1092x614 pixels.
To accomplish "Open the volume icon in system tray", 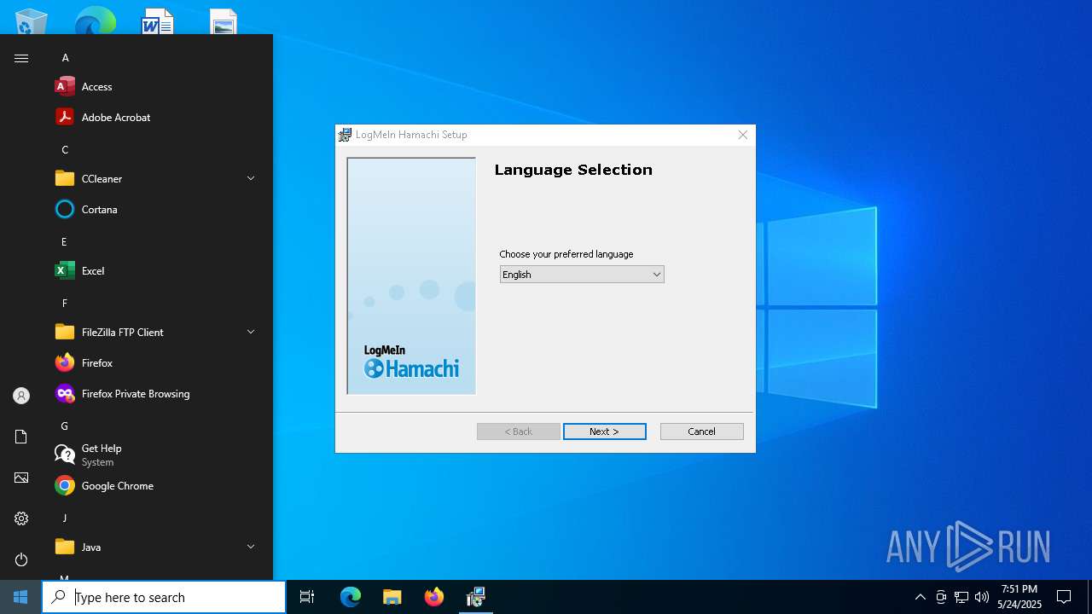I will click(x=982, y=597).
